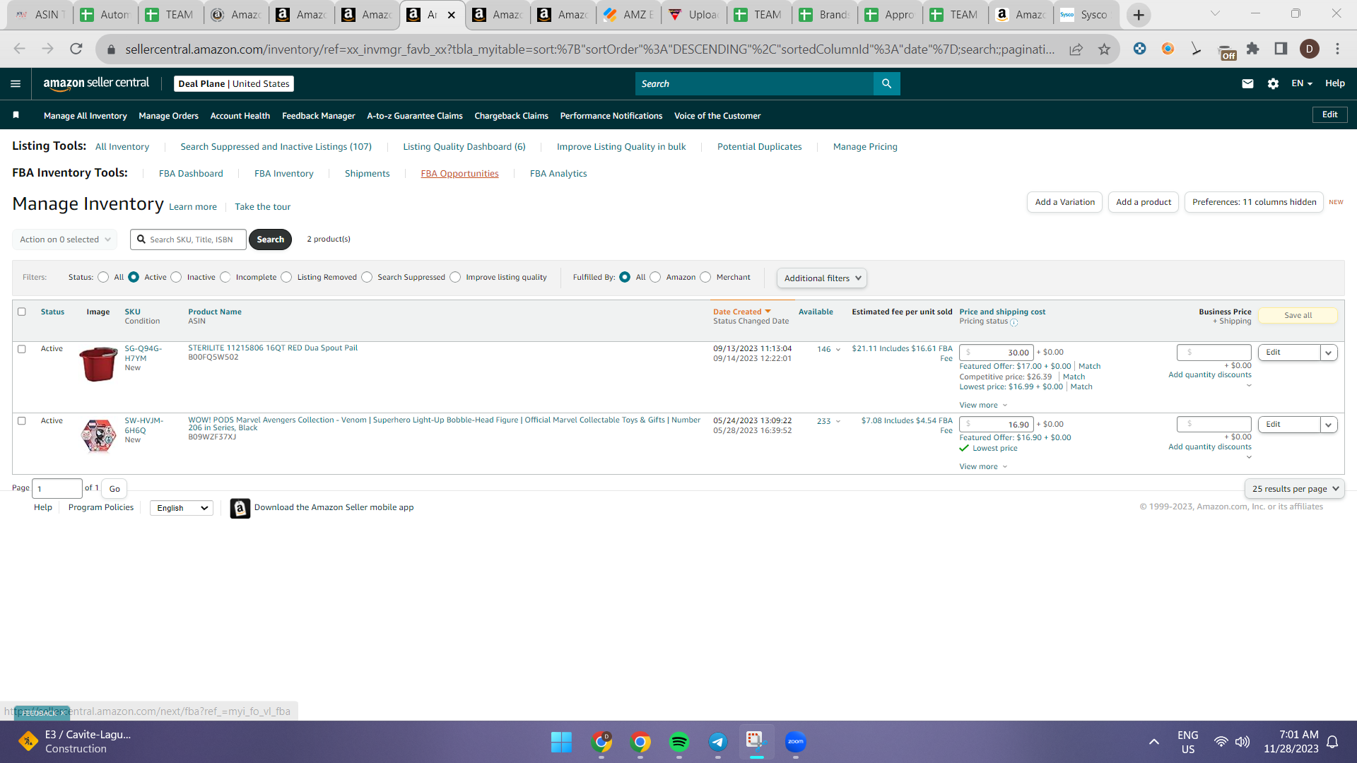Open Spotify from the taskbar

(x=679, y=742)
